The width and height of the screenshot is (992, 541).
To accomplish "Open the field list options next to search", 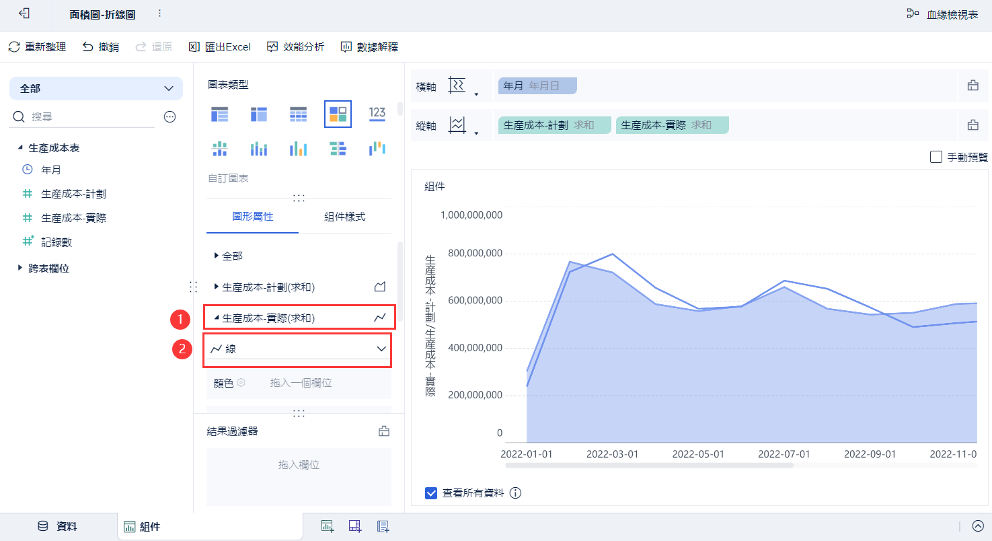I will coord(170,116).
